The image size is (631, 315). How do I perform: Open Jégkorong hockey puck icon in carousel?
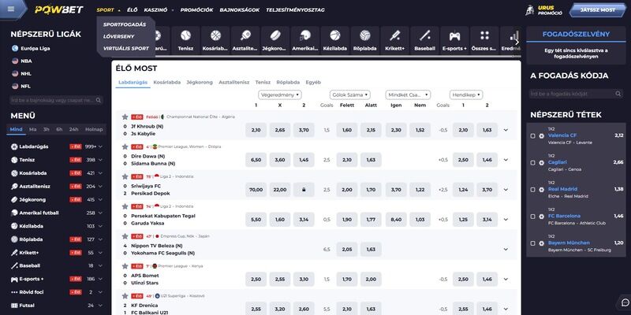point(274,39)
